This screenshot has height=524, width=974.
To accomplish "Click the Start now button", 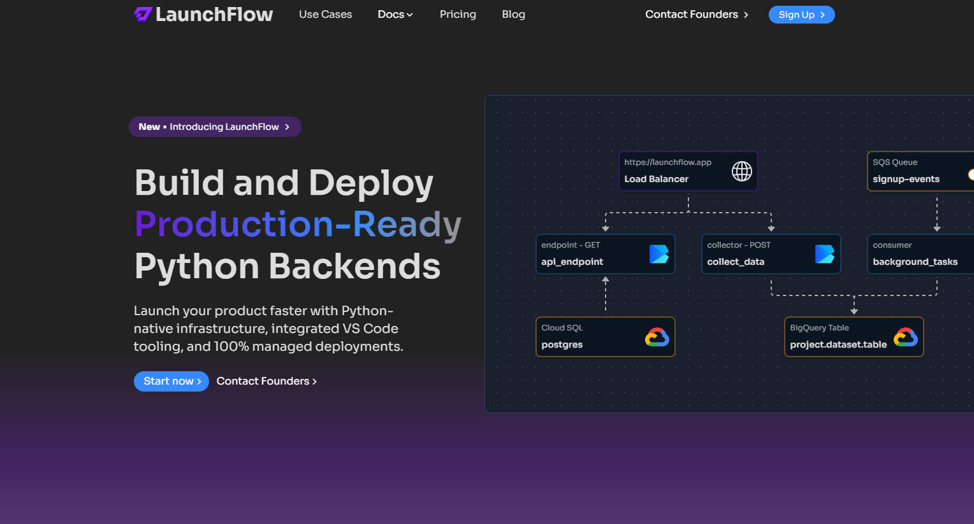I will [x=171, y=381].
